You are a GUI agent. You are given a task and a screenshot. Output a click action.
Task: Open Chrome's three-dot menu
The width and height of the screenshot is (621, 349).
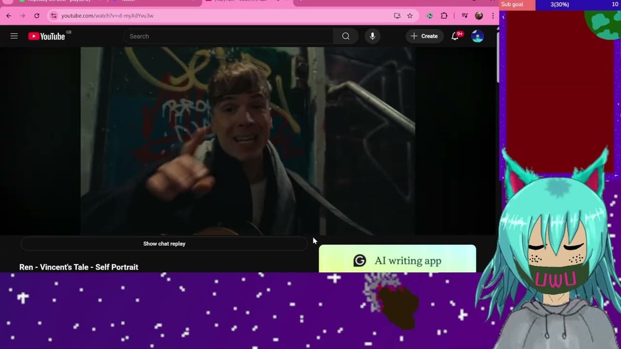point(493,16)
